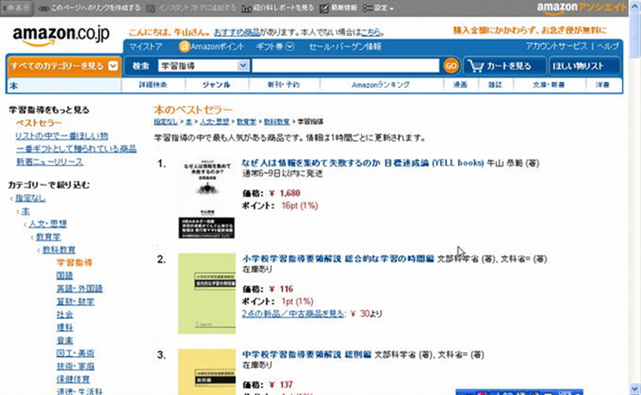The image size is (641, 395).
Task: Select the 詳細検索 sub-navigation tab
Action: [153, 84]
